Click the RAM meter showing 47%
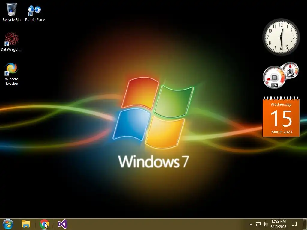 click(290, 70)
